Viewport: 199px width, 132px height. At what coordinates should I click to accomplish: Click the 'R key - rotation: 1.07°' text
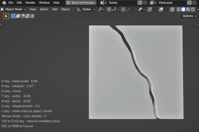[18, 86]
